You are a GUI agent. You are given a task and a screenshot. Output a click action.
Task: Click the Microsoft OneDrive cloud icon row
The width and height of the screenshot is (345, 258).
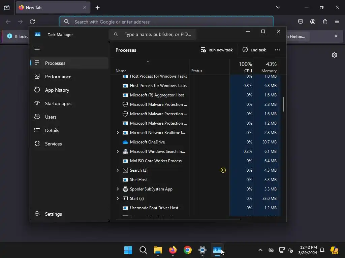pos(125,142)
